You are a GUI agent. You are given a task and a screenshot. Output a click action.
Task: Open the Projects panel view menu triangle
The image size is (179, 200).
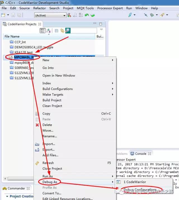(x=101, y=29)
